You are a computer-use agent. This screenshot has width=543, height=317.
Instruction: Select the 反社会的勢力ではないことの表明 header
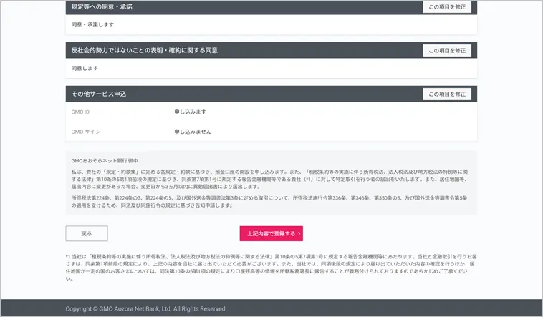(x=144, y=51)
